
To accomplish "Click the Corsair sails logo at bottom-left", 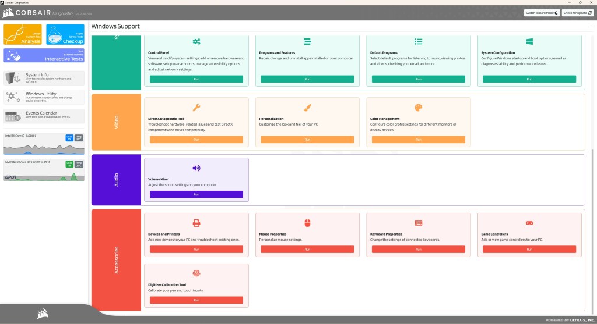I will [43, 314].
